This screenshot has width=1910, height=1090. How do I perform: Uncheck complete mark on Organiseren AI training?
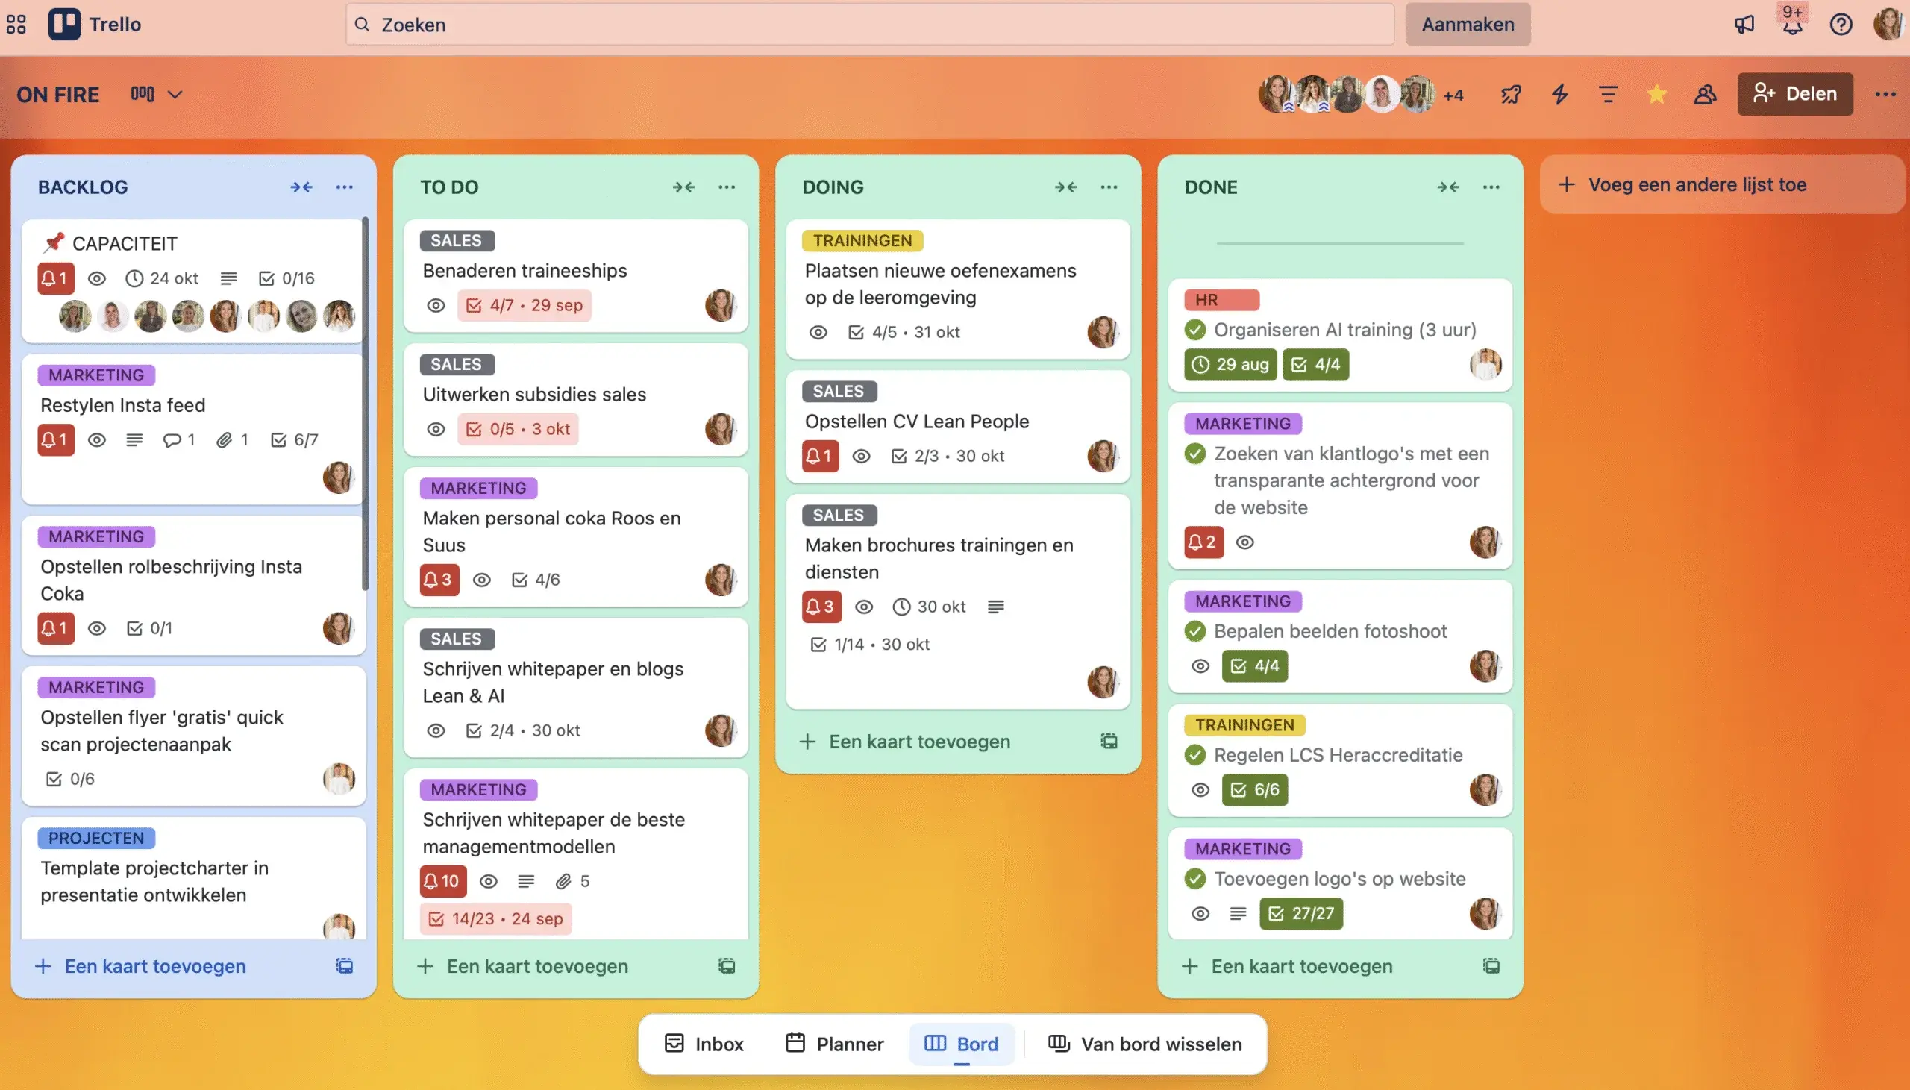click(x=1195, y=330)
